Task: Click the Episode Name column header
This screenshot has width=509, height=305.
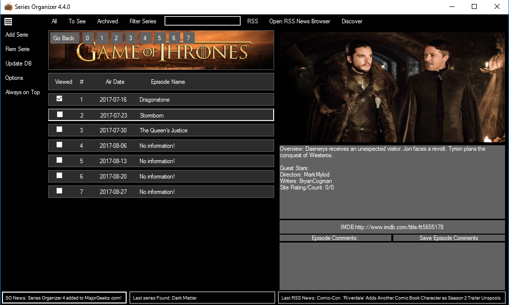Action: pyautogui.click(x=168, y=82)
